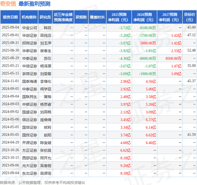Screen dimensions: 197x185
Task: Click the 奇安信 title text
Action: [x=8, y=4]
